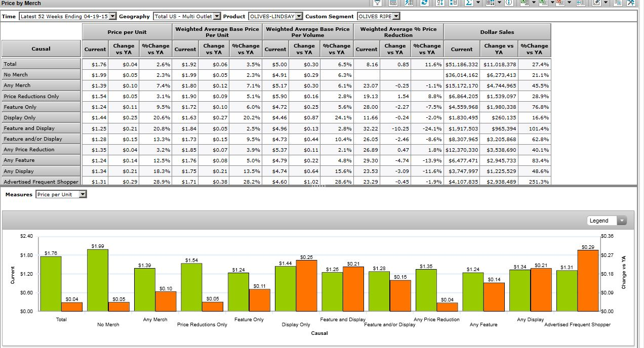Click the horizontal pane splitter handle
This screenshot has height=348, width=644.
tap(318, 186)
